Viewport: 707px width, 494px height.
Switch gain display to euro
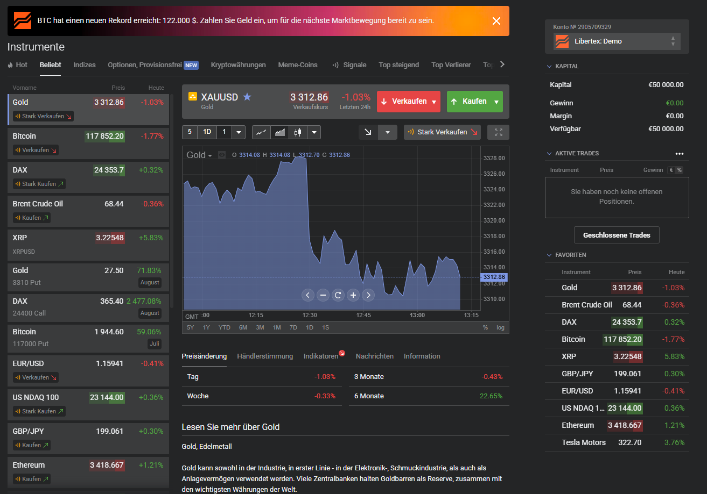(x=671, y=170)
